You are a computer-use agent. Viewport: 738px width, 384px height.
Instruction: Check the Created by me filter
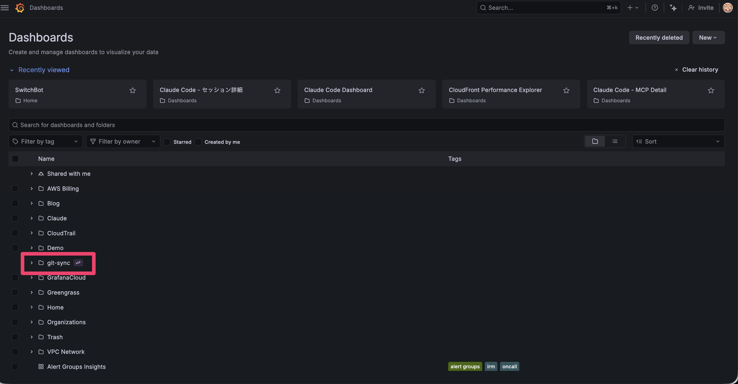point(198,142)
